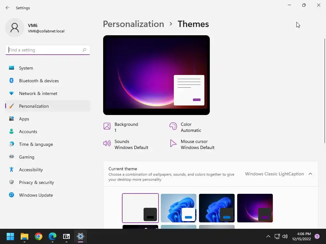Go back to Personalization breadcrumb
The width and height of the screenshot is (326, 244).
[x=133, y=24]
